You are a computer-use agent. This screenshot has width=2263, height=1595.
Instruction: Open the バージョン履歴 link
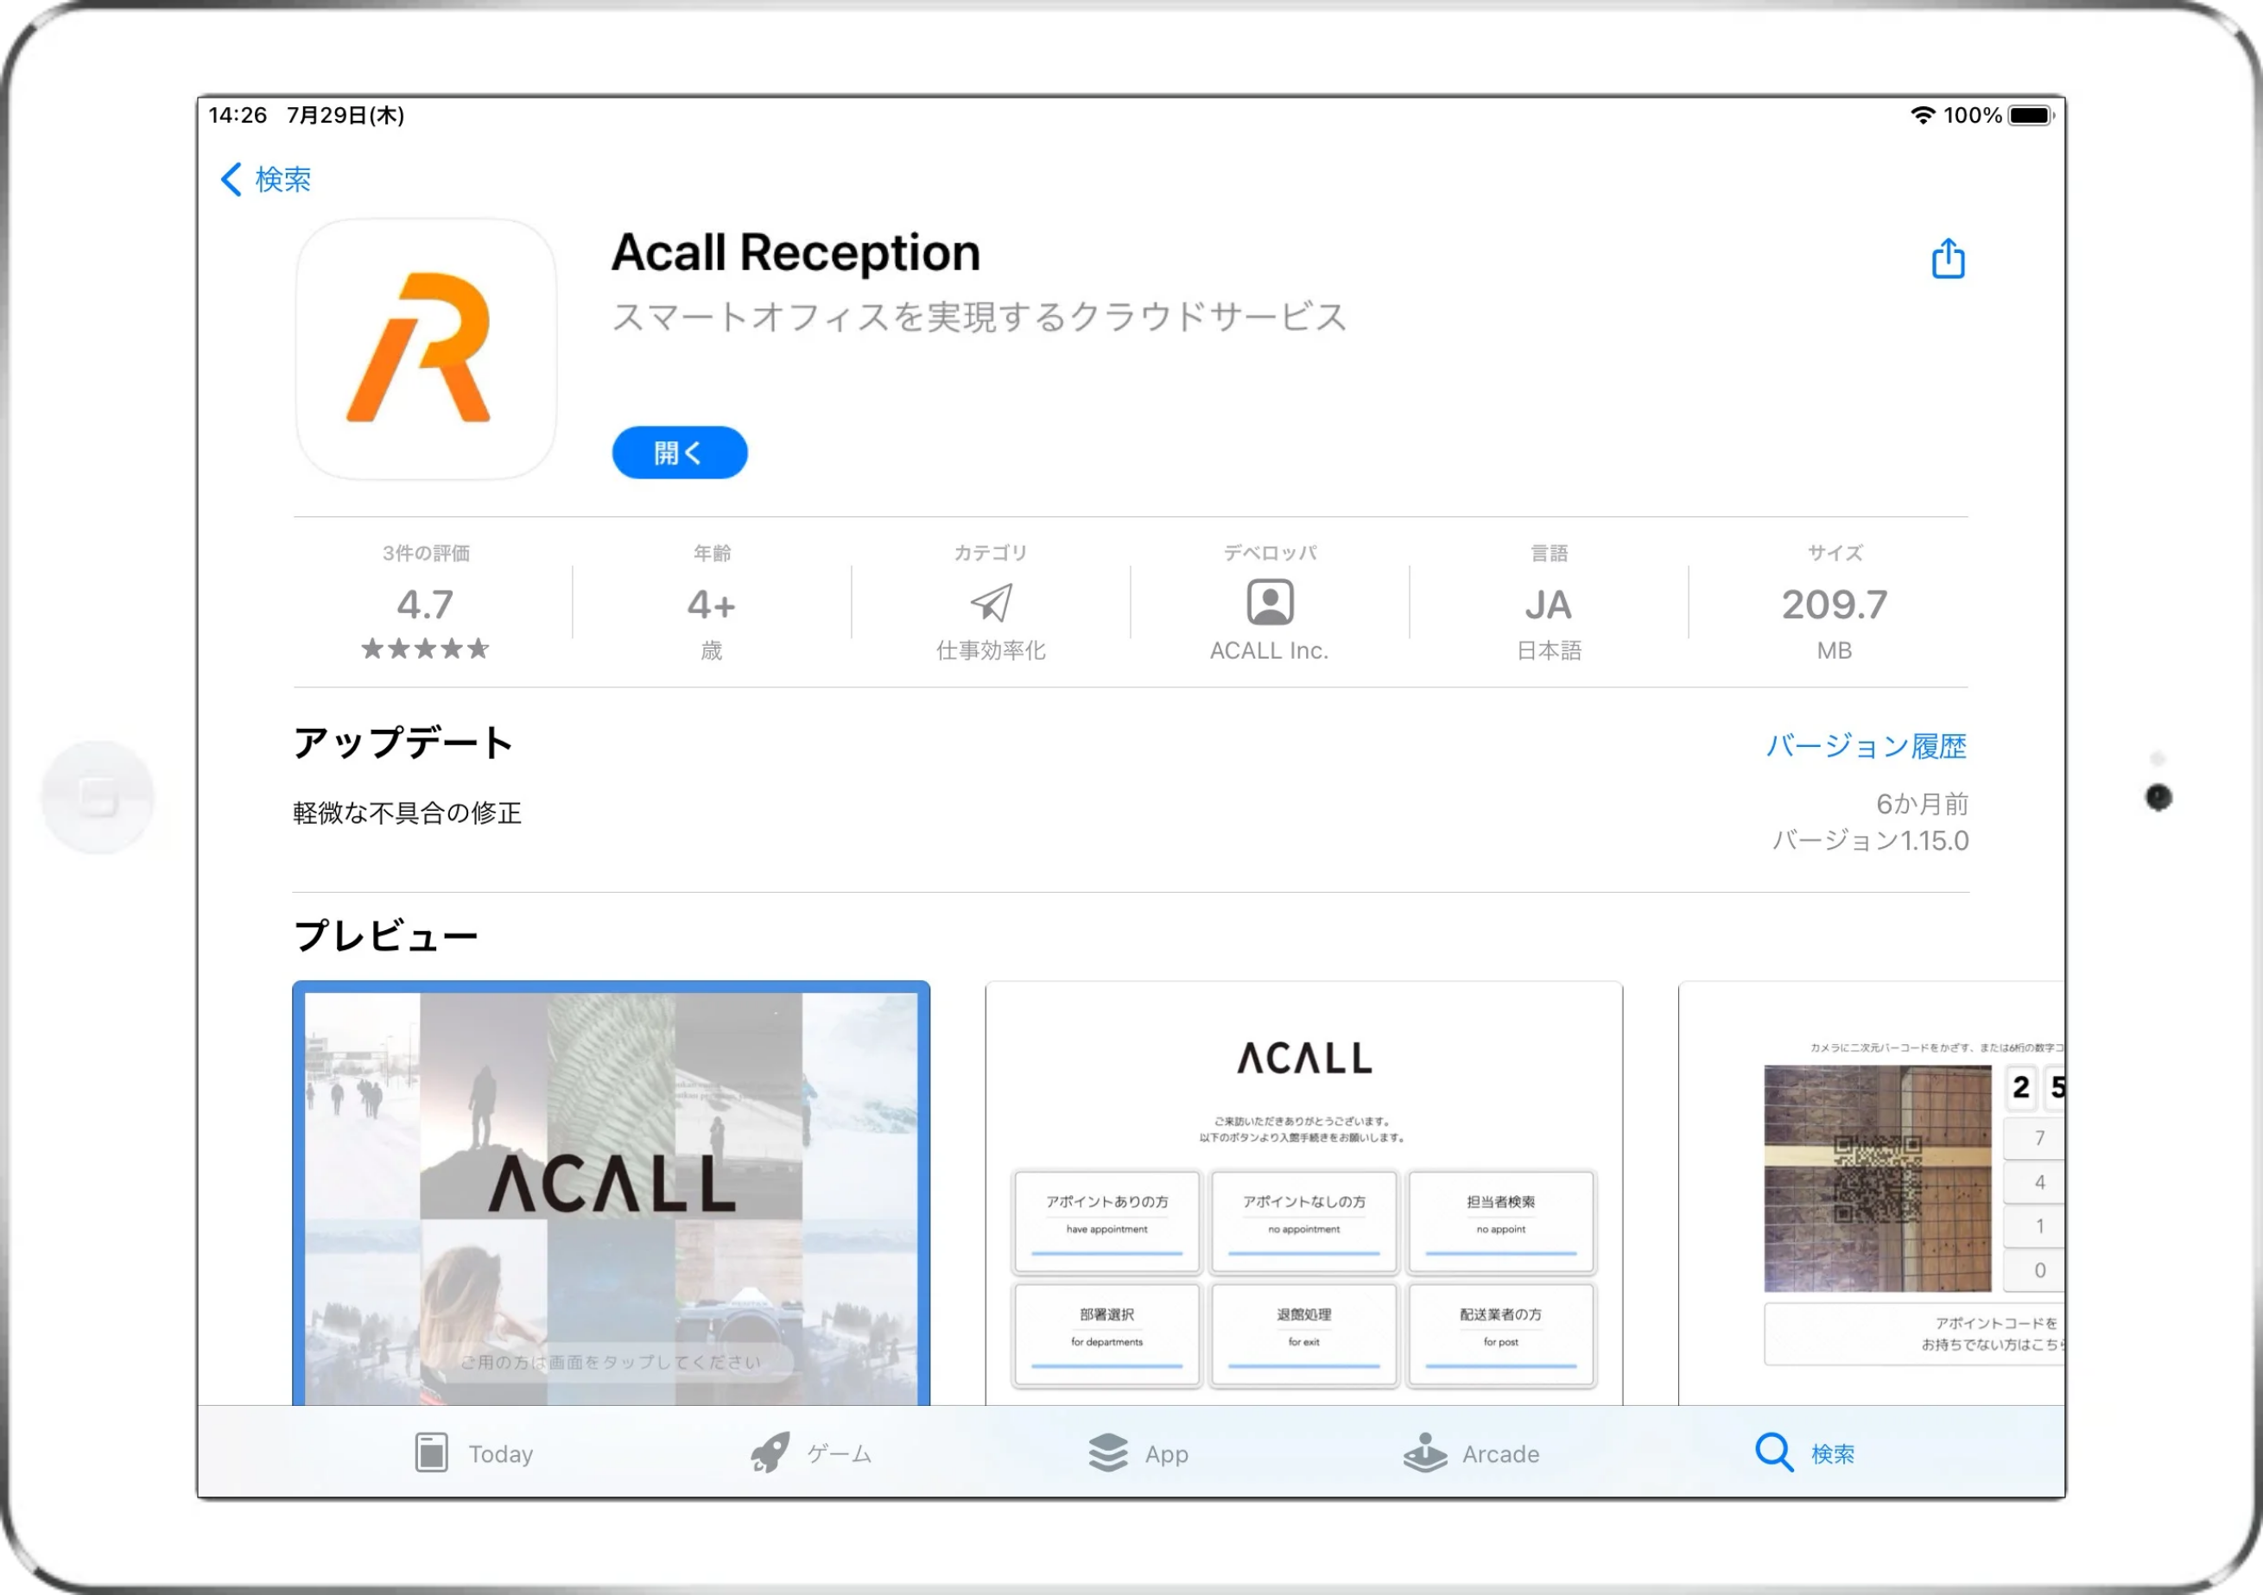(1866, 746)
